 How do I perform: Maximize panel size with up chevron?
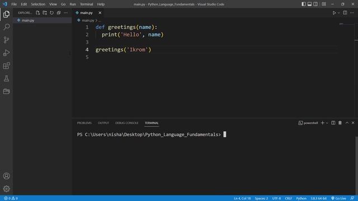tap(347, 123)
